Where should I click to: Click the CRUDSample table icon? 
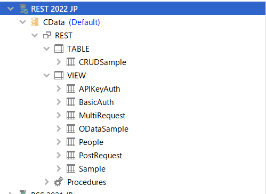coord(71,62)
